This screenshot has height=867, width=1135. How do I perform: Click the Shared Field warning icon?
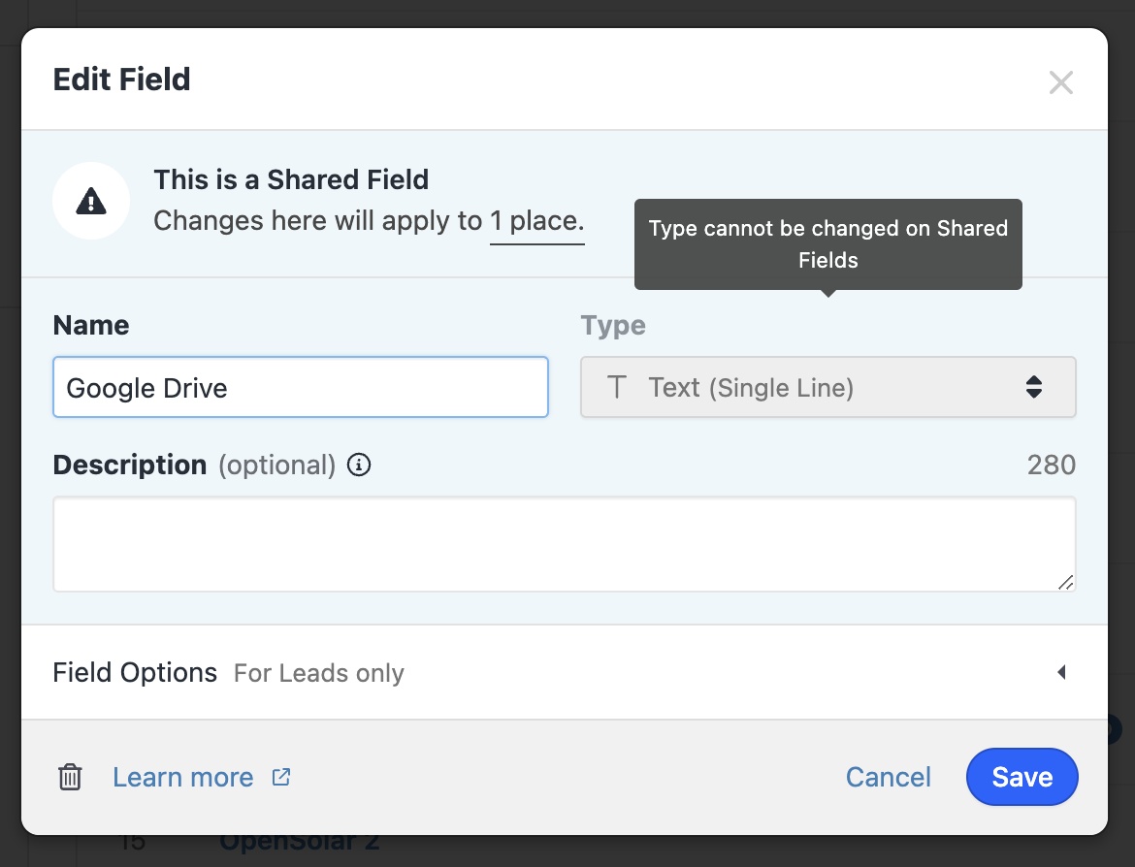(x=91, y=201)
